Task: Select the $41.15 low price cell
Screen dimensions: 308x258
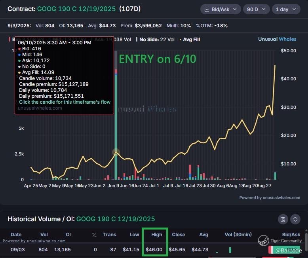Action: [x=131, y=250]
